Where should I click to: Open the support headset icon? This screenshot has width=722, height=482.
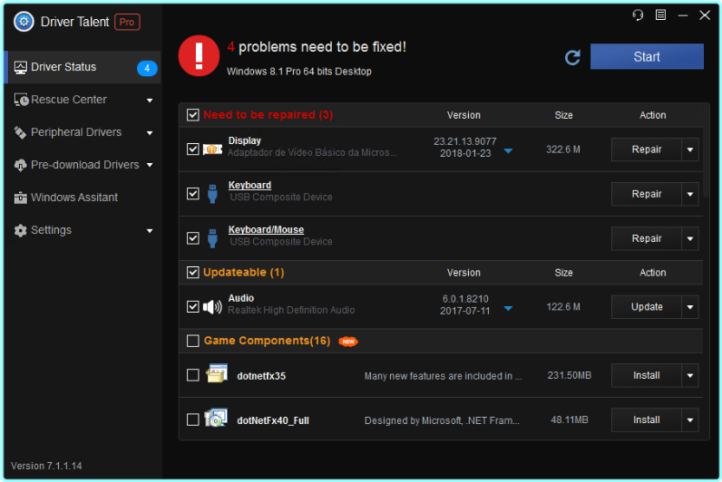coord(638,15)
